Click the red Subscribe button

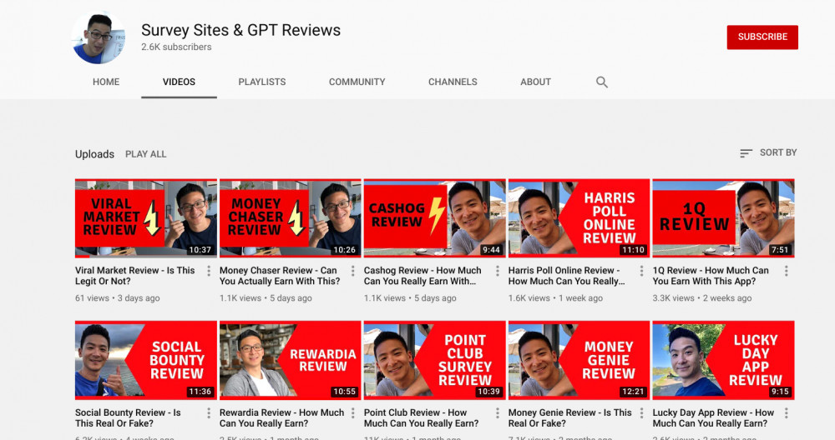[762, 37]
